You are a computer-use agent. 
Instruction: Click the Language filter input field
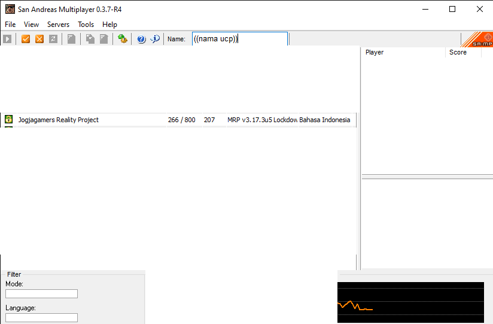(41, 317)
